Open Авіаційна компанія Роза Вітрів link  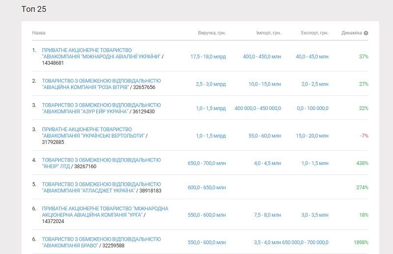[x=101, y=84]
